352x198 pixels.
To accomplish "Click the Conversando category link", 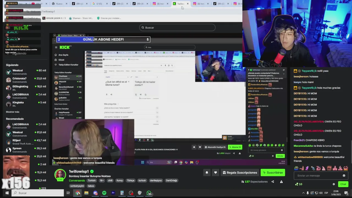I will pyautogui.click(x=77, y=181).
